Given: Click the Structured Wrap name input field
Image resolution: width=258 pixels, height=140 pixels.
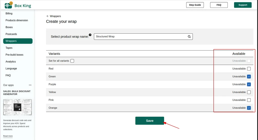Looking at the screenshot, I should pos(143,37).
